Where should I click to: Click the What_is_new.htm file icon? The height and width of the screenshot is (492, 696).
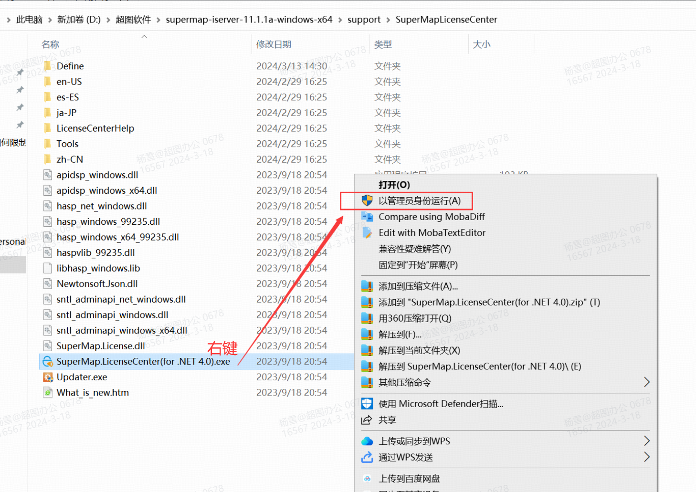(x=47, y=393)
